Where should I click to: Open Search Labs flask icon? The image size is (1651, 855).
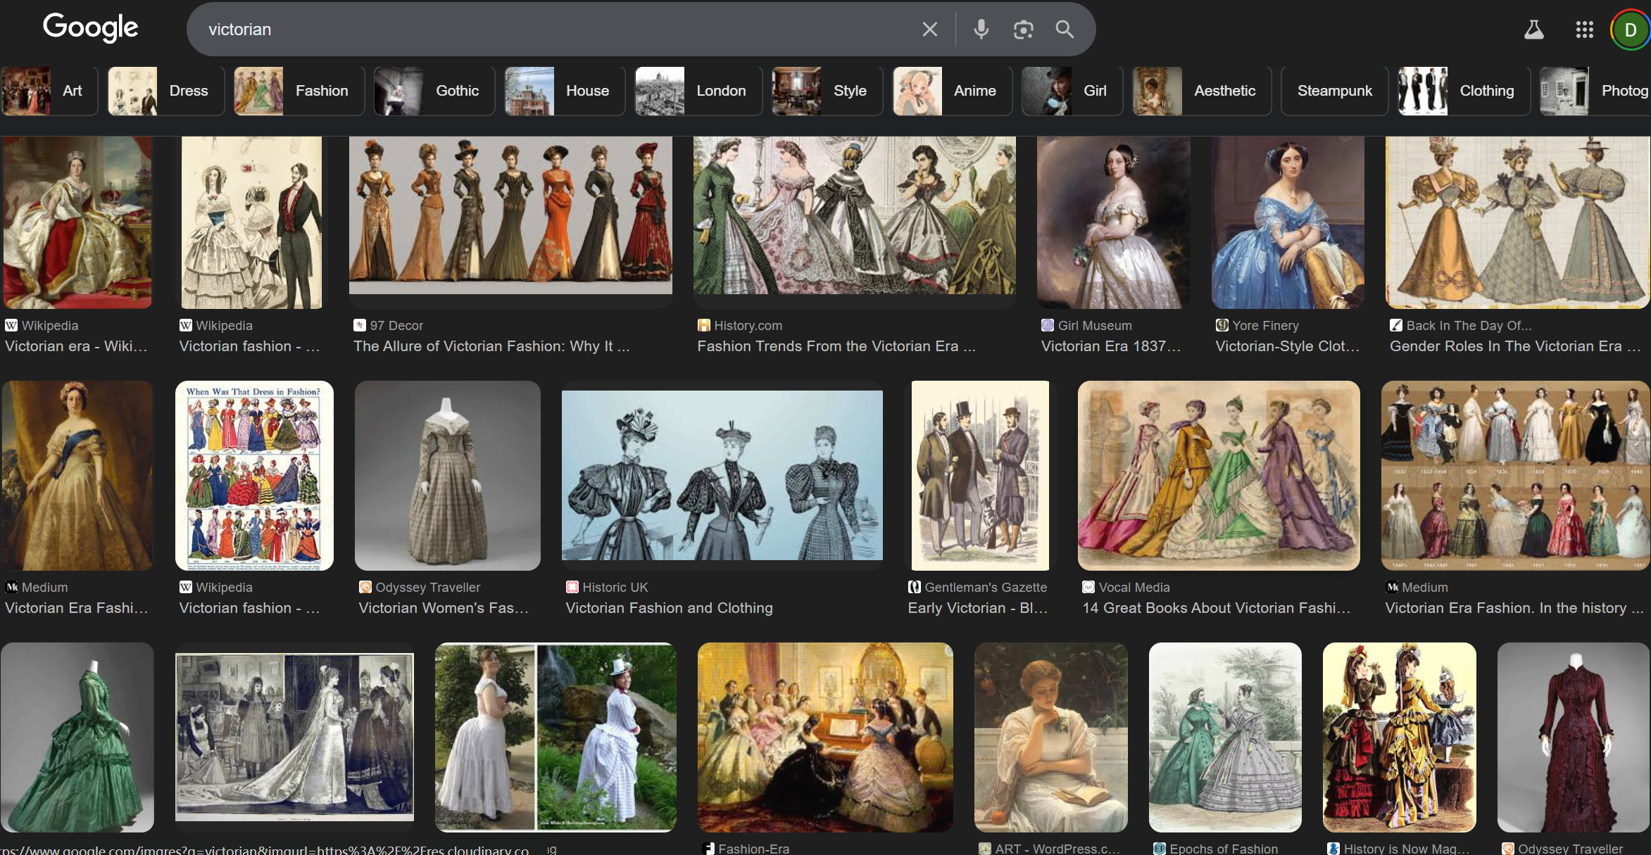[x=1533, y=30]
